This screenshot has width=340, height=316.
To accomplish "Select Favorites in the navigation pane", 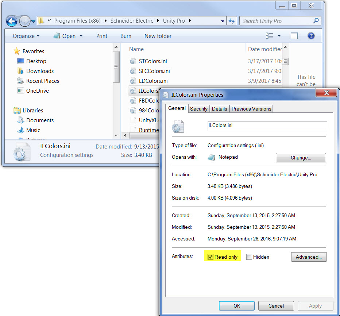I will click(33, 51).
